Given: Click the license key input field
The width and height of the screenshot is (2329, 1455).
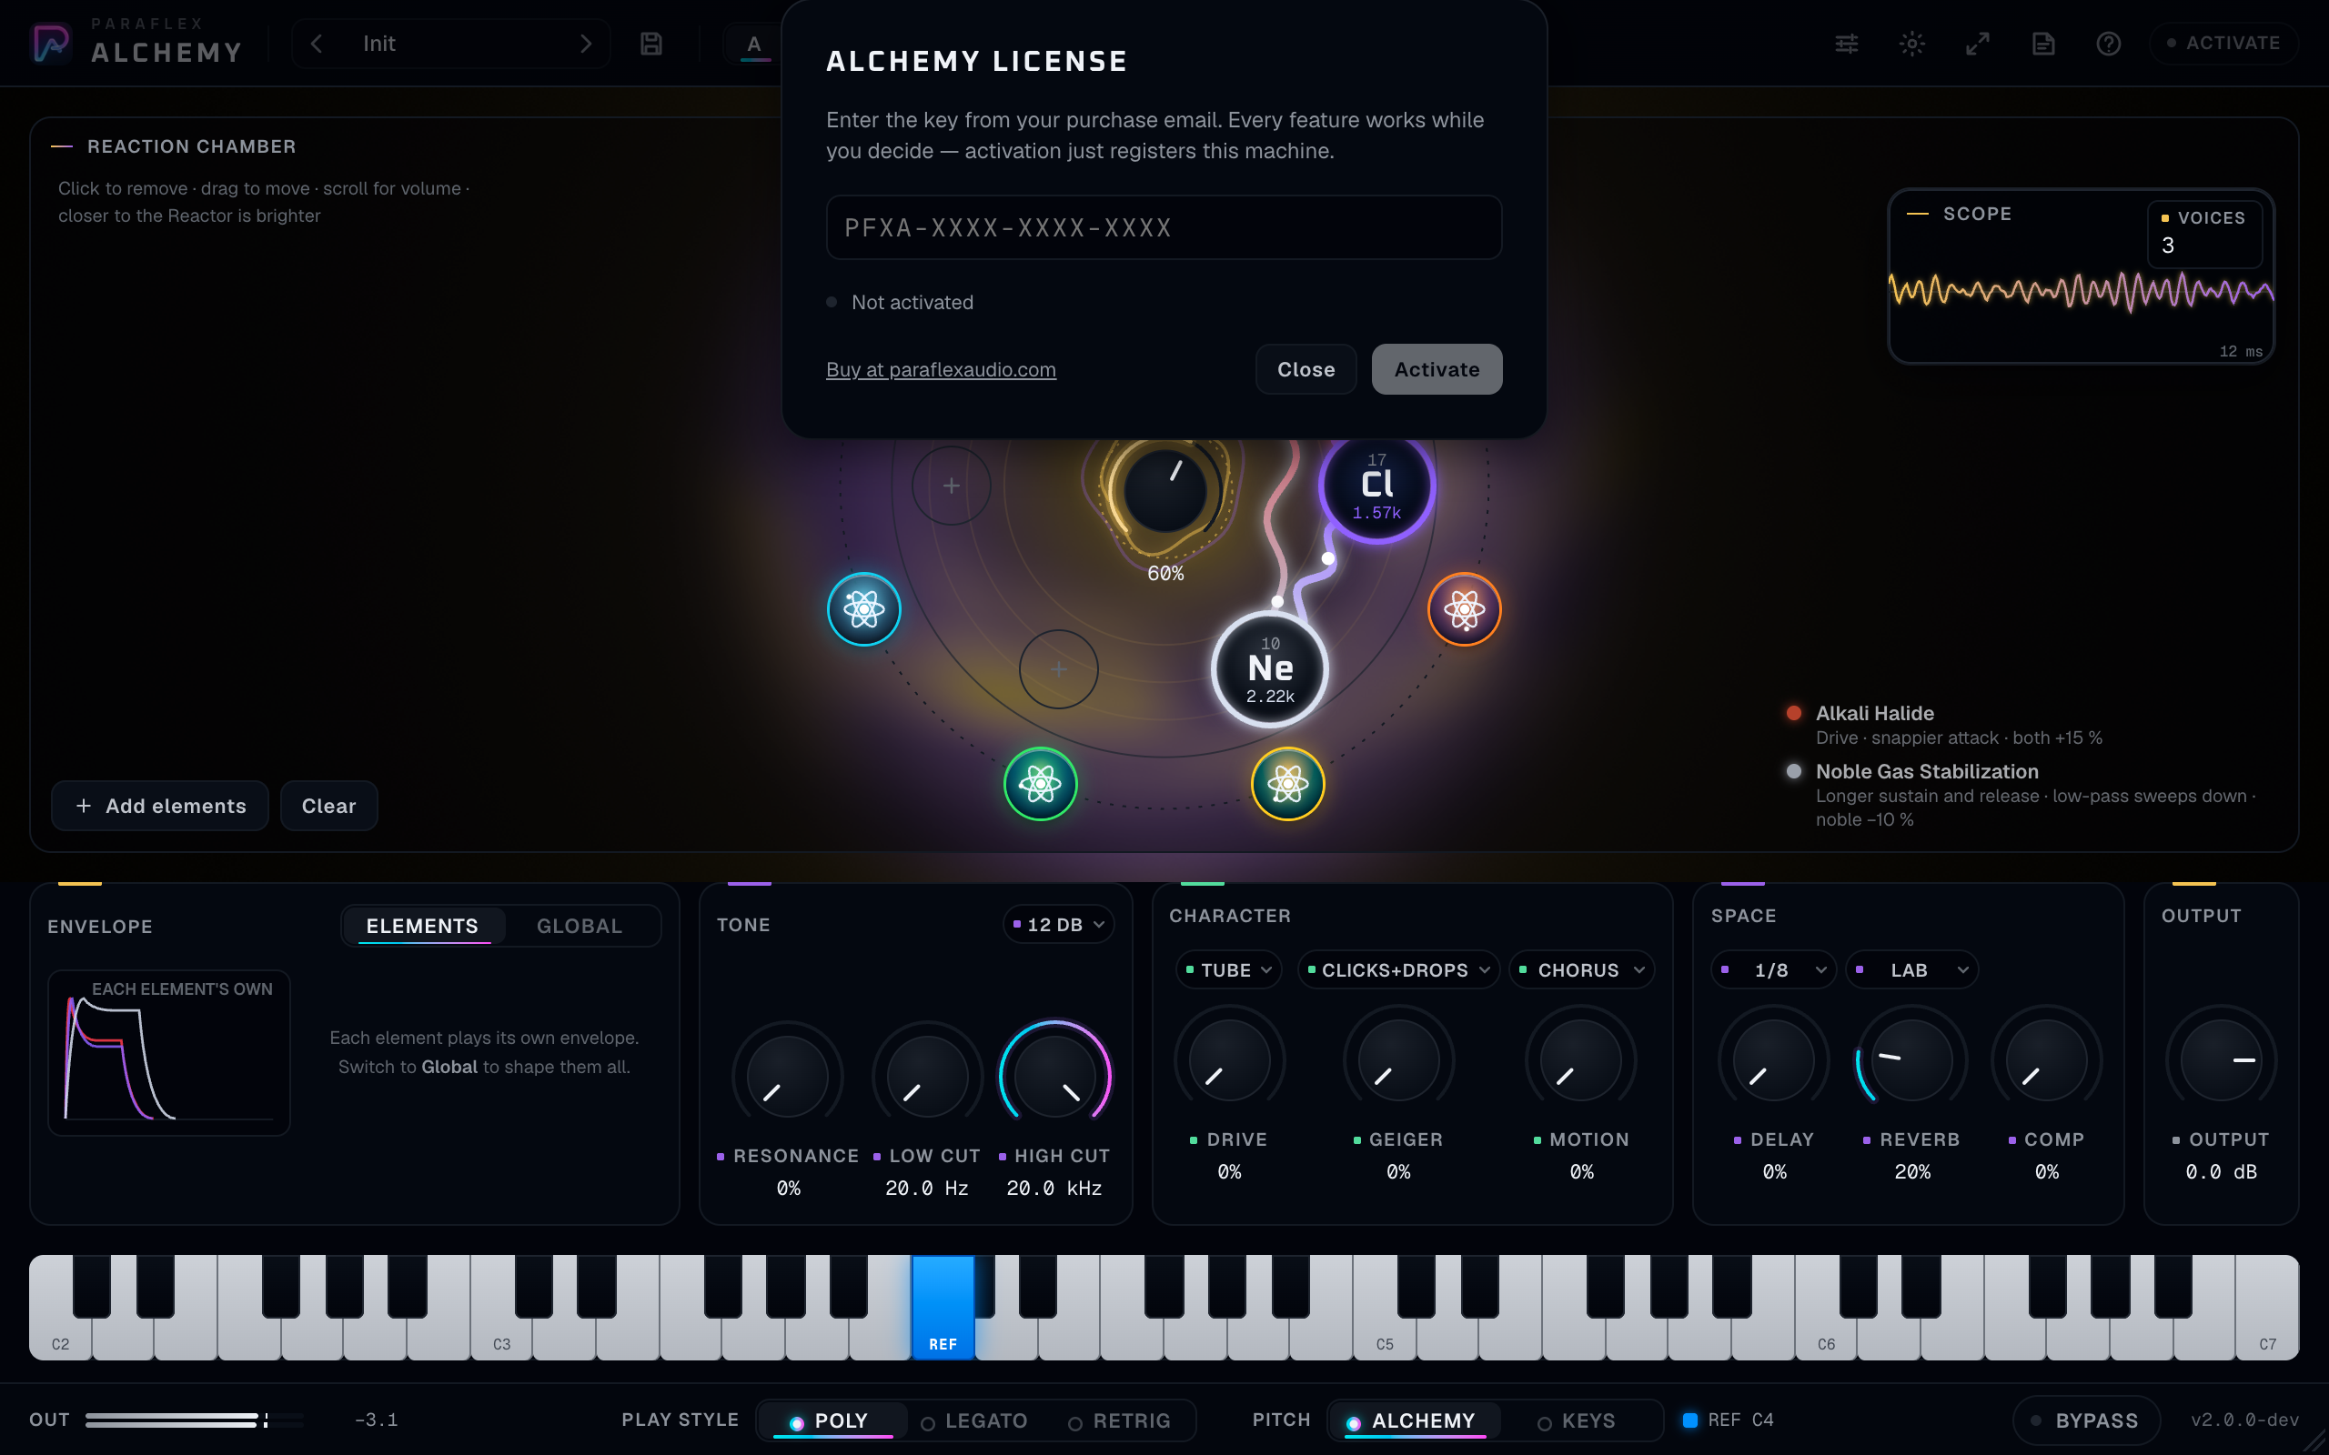Looking at the screenshot, I should 1164,227.
